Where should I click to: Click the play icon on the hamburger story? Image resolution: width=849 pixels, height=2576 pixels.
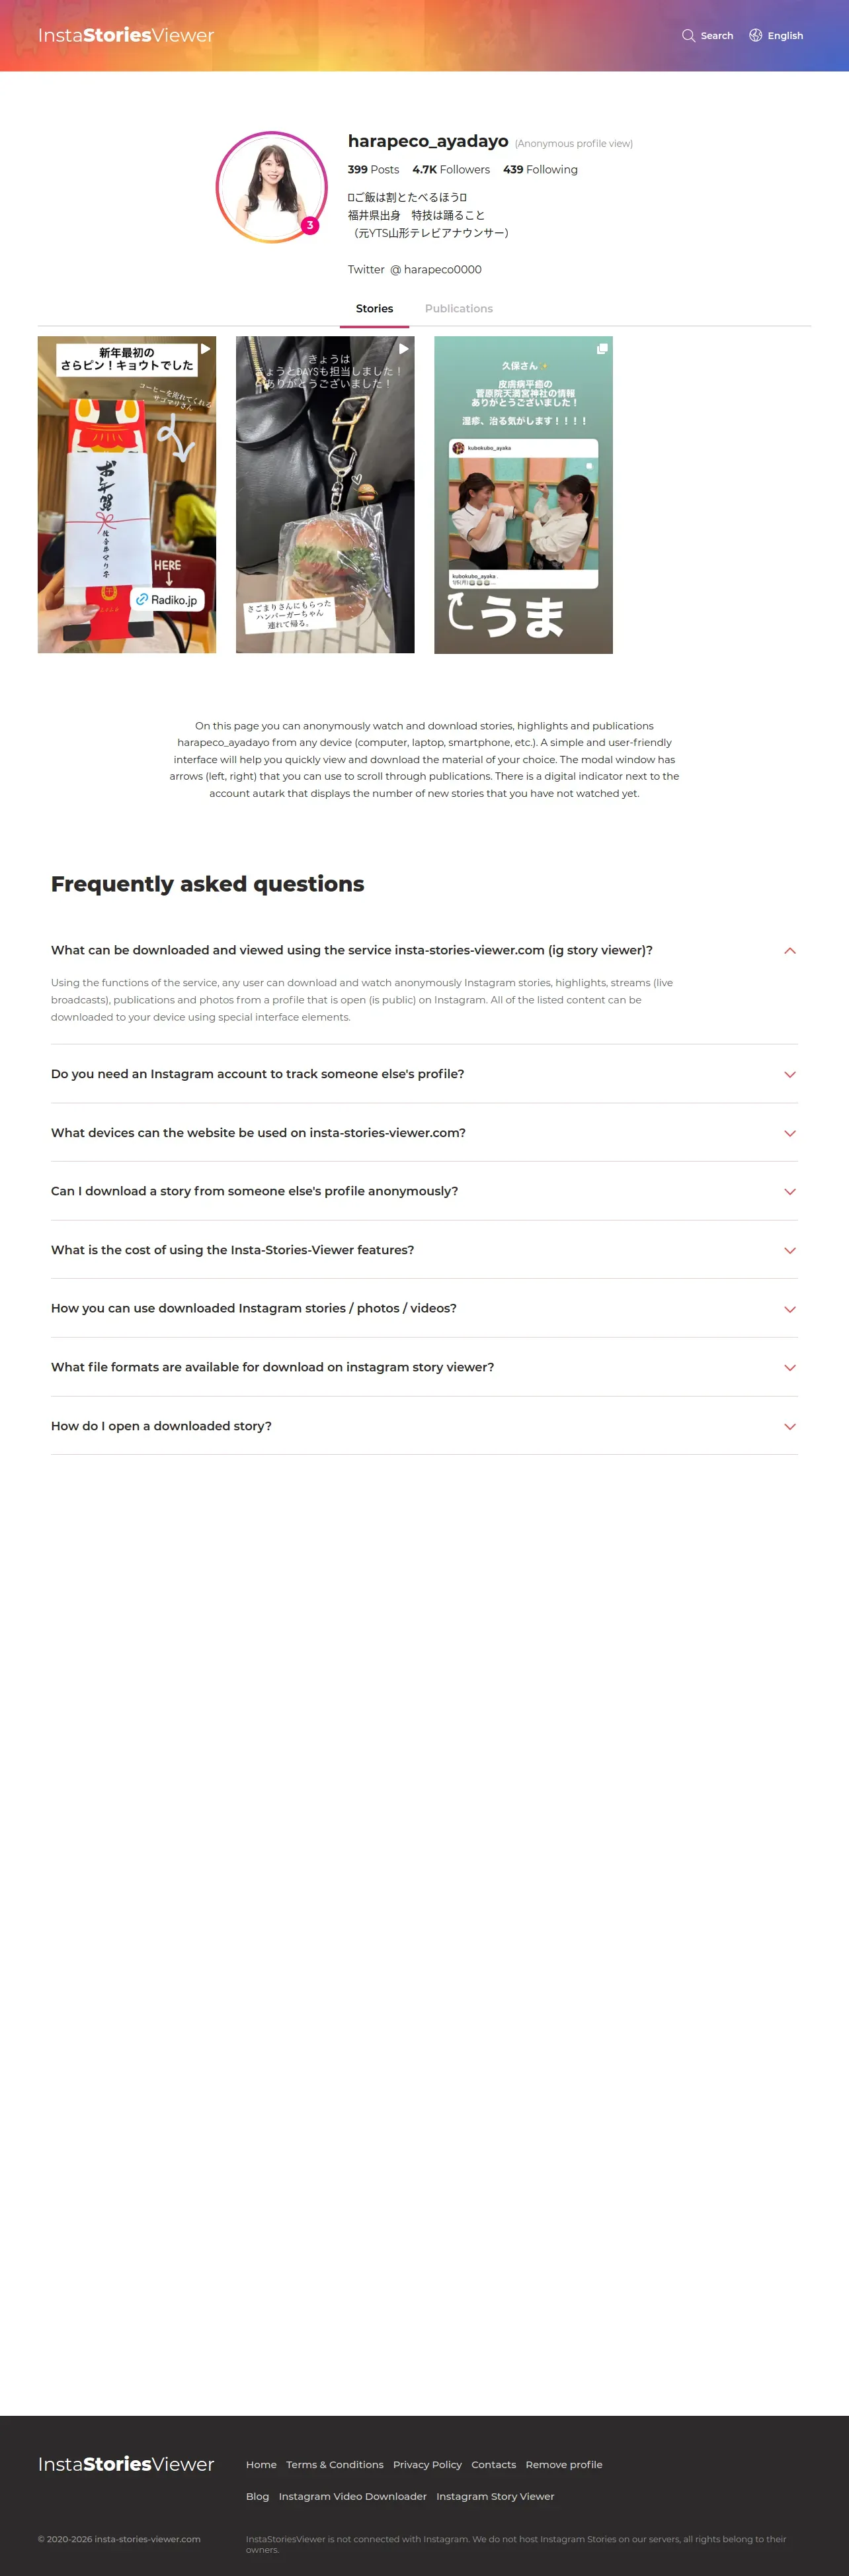[403, 349]
